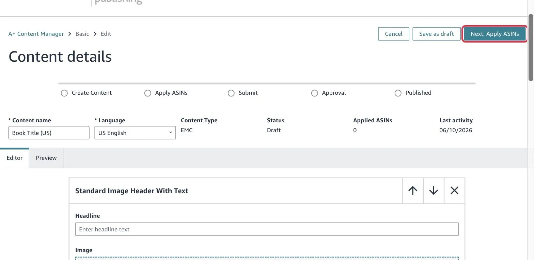Select the Submit step radio
534x260 pixels.
(x=231, y=93)
